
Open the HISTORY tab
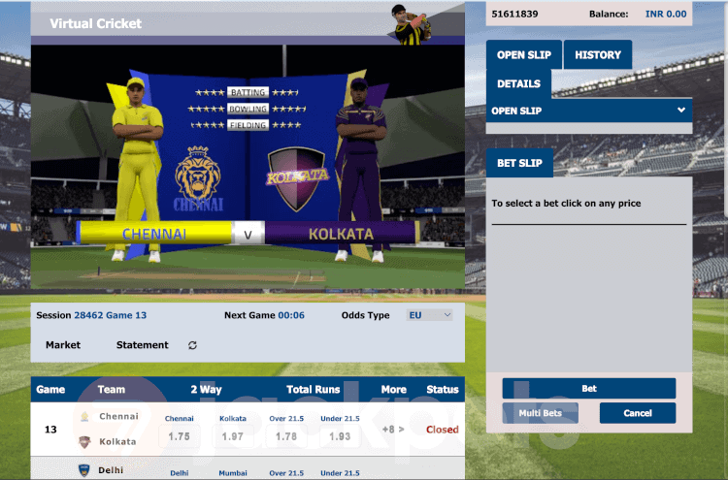pyautogui.click(x=598, y=54)
